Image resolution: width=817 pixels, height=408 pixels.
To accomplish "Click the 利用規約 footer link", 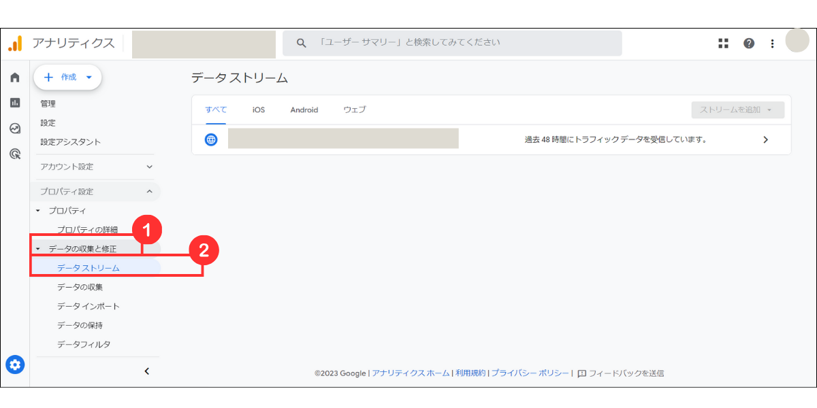I will click(x=470, y=373).
